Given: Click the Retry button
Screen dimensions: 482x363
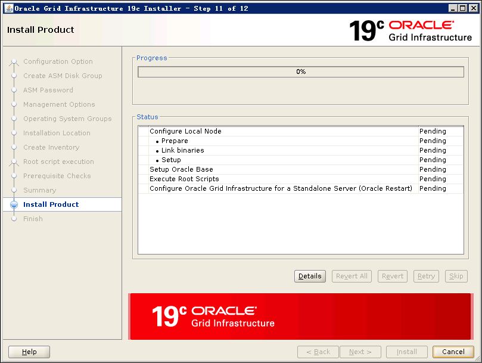Looking at the screenshot, I should pyautogui.click(x=426, y=276).
